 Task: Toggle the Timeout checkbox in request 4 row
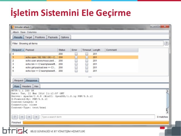coord(87,68)
